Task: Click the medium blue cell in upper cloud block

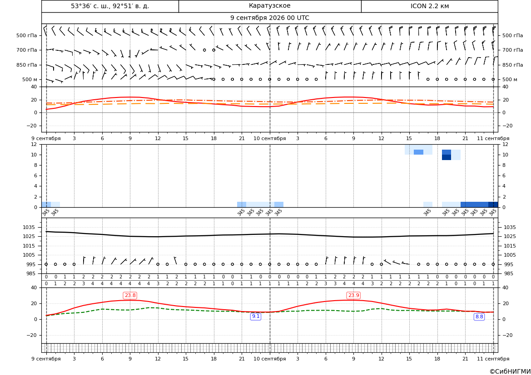Action: 418,152
